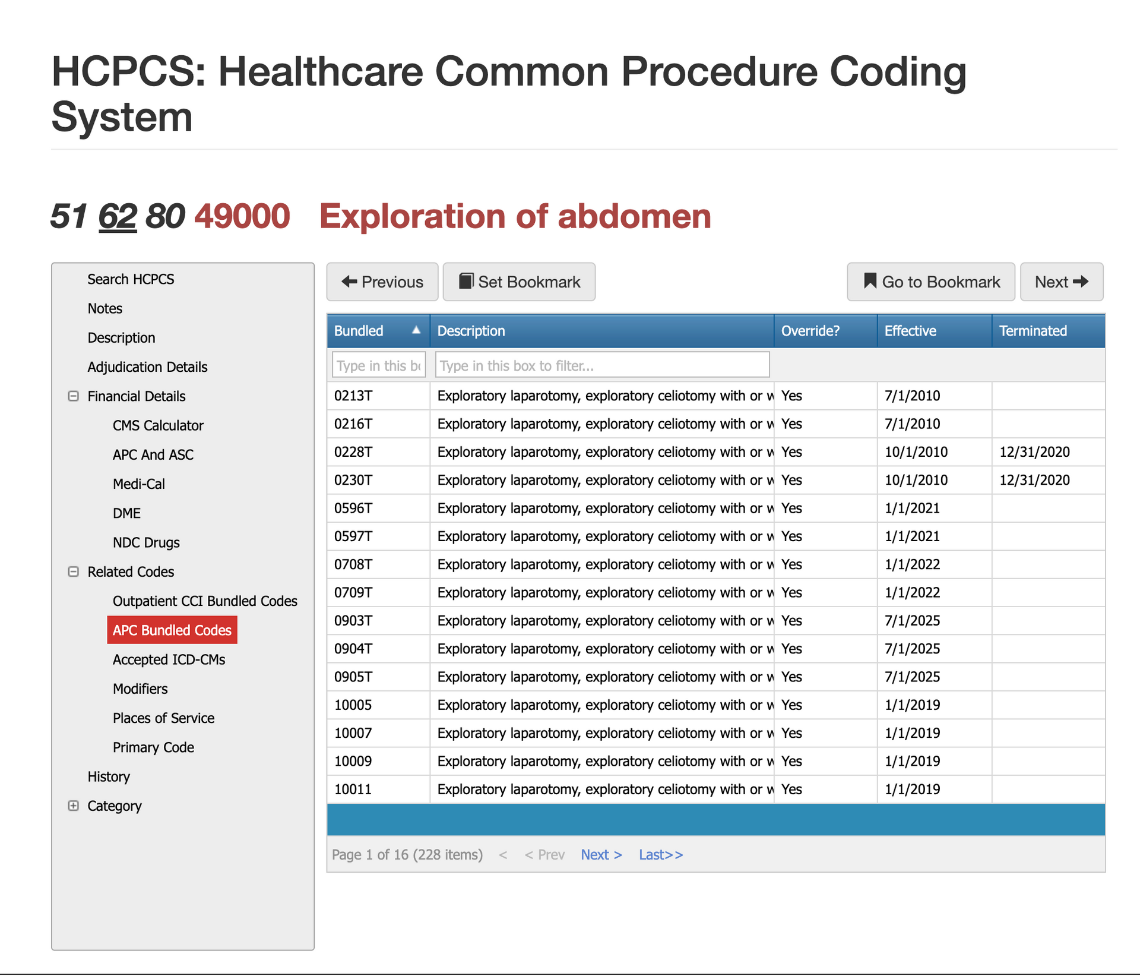
Task: Click the Next arrow navigation icon
Action: point(1083,282)
